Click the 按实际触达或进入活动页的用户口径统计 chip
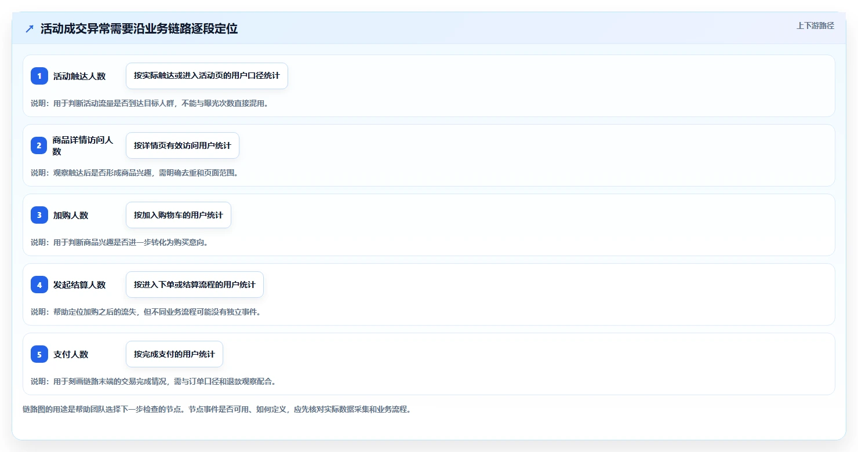Image resolution: width=858 pixels, height=452 pixels. pyautogui.click(x=207, y=76)
